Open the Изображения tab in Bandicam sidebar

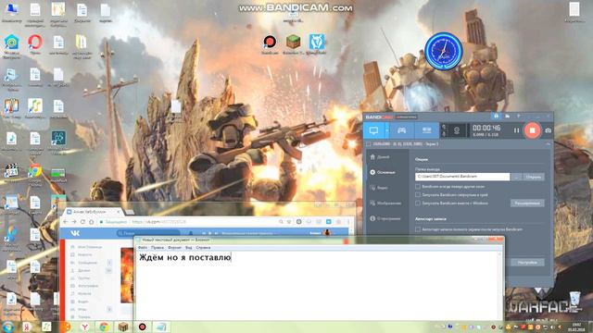pyautogui.click(x=385, y=203)
